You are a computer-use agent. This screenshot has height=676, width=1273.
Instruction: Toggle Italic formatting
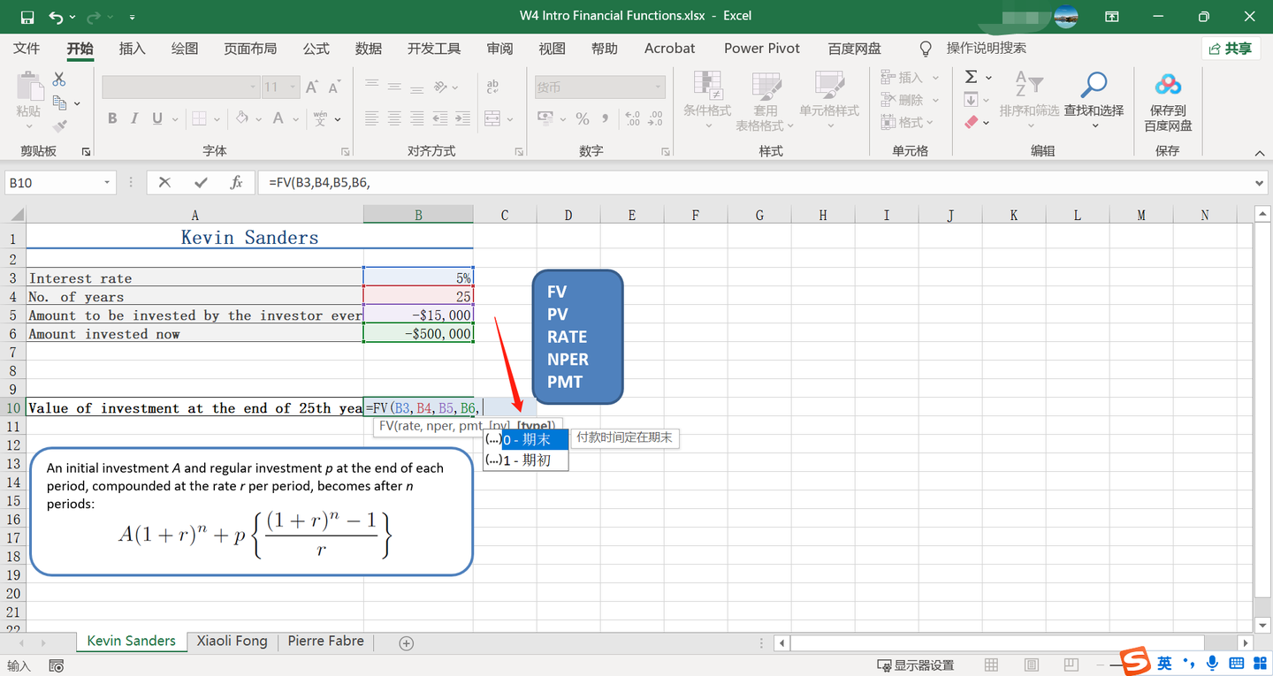pos(133,117)
